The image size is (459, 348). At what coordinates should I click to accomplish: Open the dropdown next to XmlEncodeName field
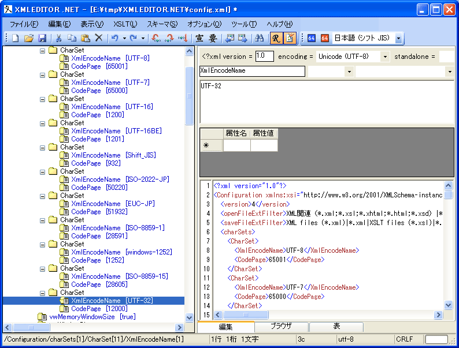349,72
